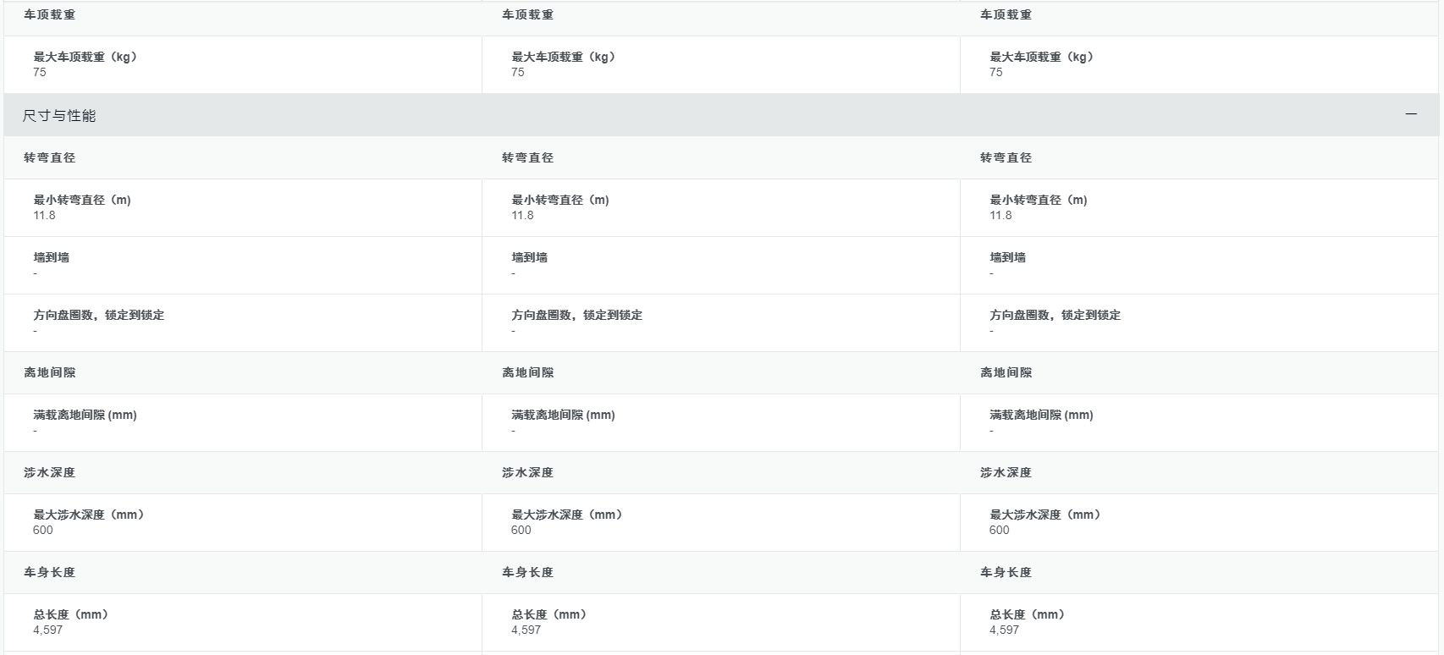Click the 75 value in the right column
This screenshot has height=655, width=1444.
tap(996, 73)
